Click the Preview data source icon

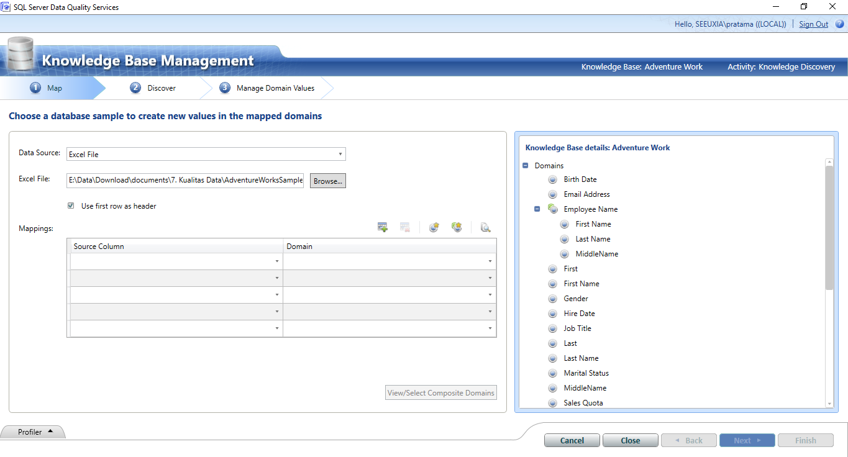(486, 227)
